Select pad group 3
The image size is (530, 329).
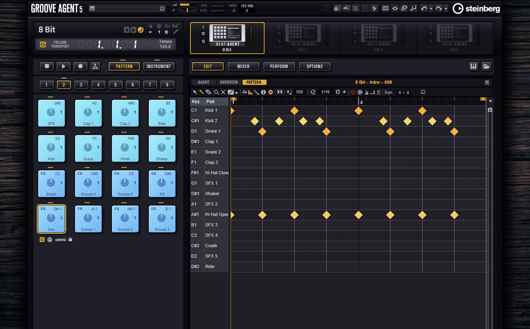81,85
